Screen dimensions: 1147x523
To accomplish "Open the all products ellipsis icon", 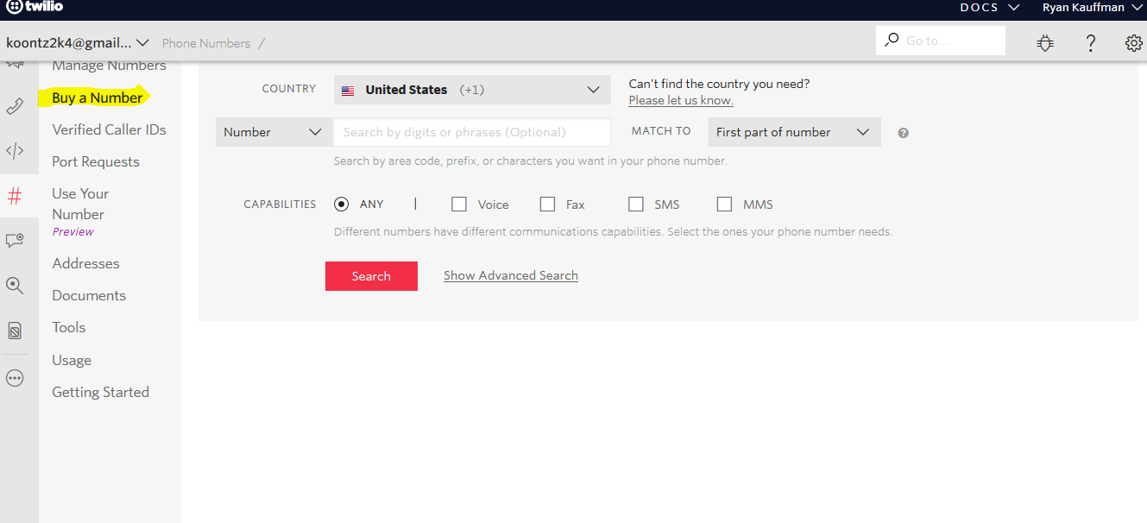I will click(15, 378).
